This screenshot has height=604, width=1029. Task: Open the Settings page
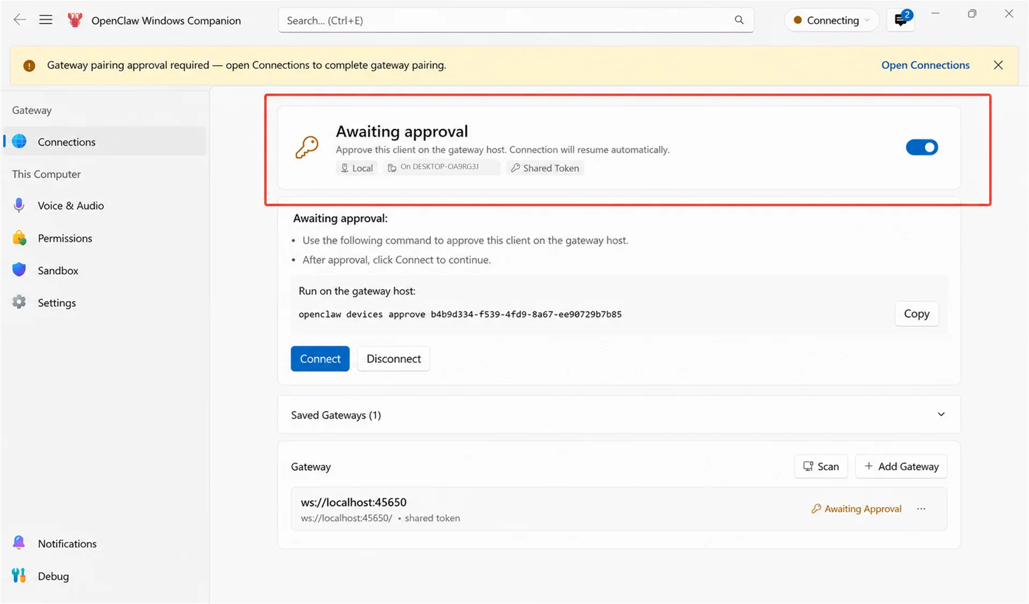coord(105,303)
